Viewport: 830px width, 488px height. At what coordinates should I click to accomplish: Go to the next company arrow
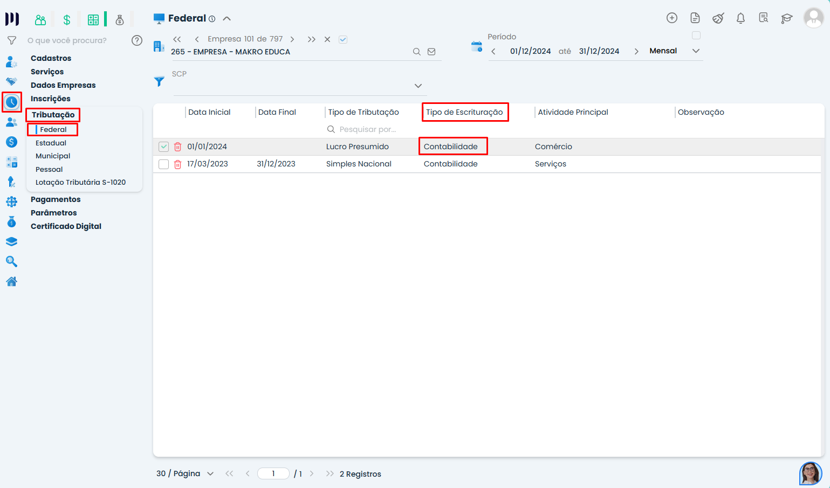(x=292, y=39)
